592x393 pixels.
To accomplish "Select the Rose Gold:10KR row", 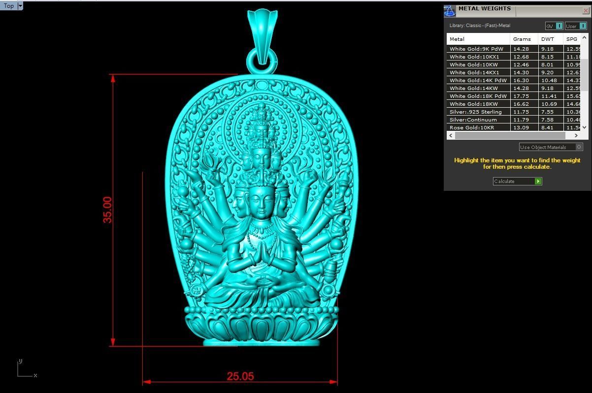I will click(x=514, y=127).
